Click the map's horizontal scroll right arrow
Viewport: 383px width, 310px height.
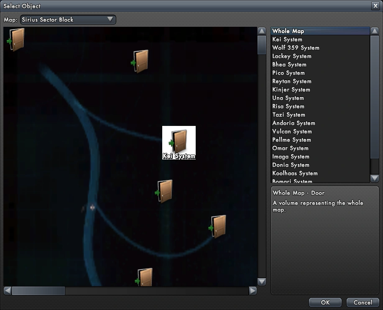pyautogui.click(x=253, y=291)
